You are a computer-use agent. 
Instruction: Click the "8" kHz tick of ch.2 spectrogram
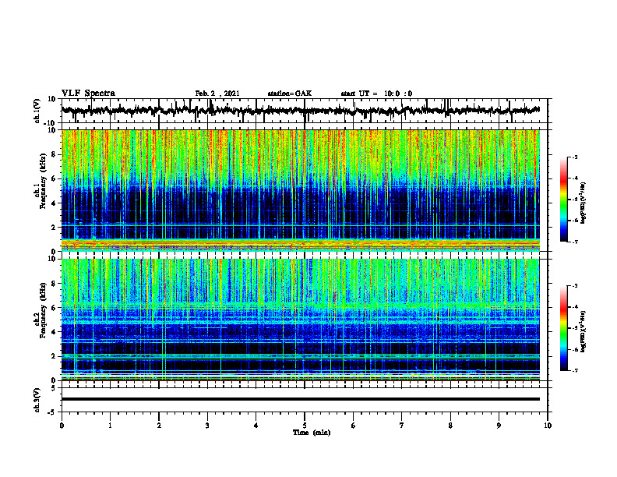(x=55, y=284)
